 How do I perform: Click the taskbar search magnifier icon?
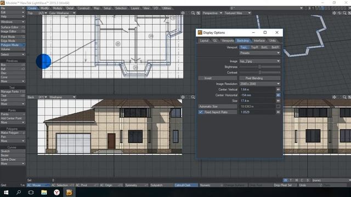(x=19, y=192)
